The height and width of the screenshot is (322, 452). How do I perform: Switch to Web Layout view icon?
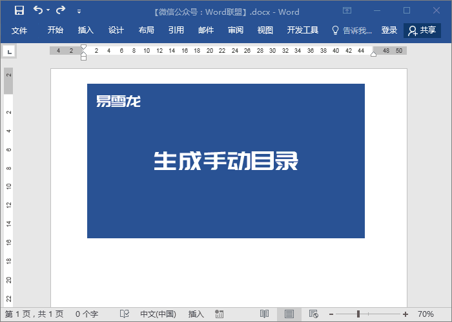coord(313,314)
